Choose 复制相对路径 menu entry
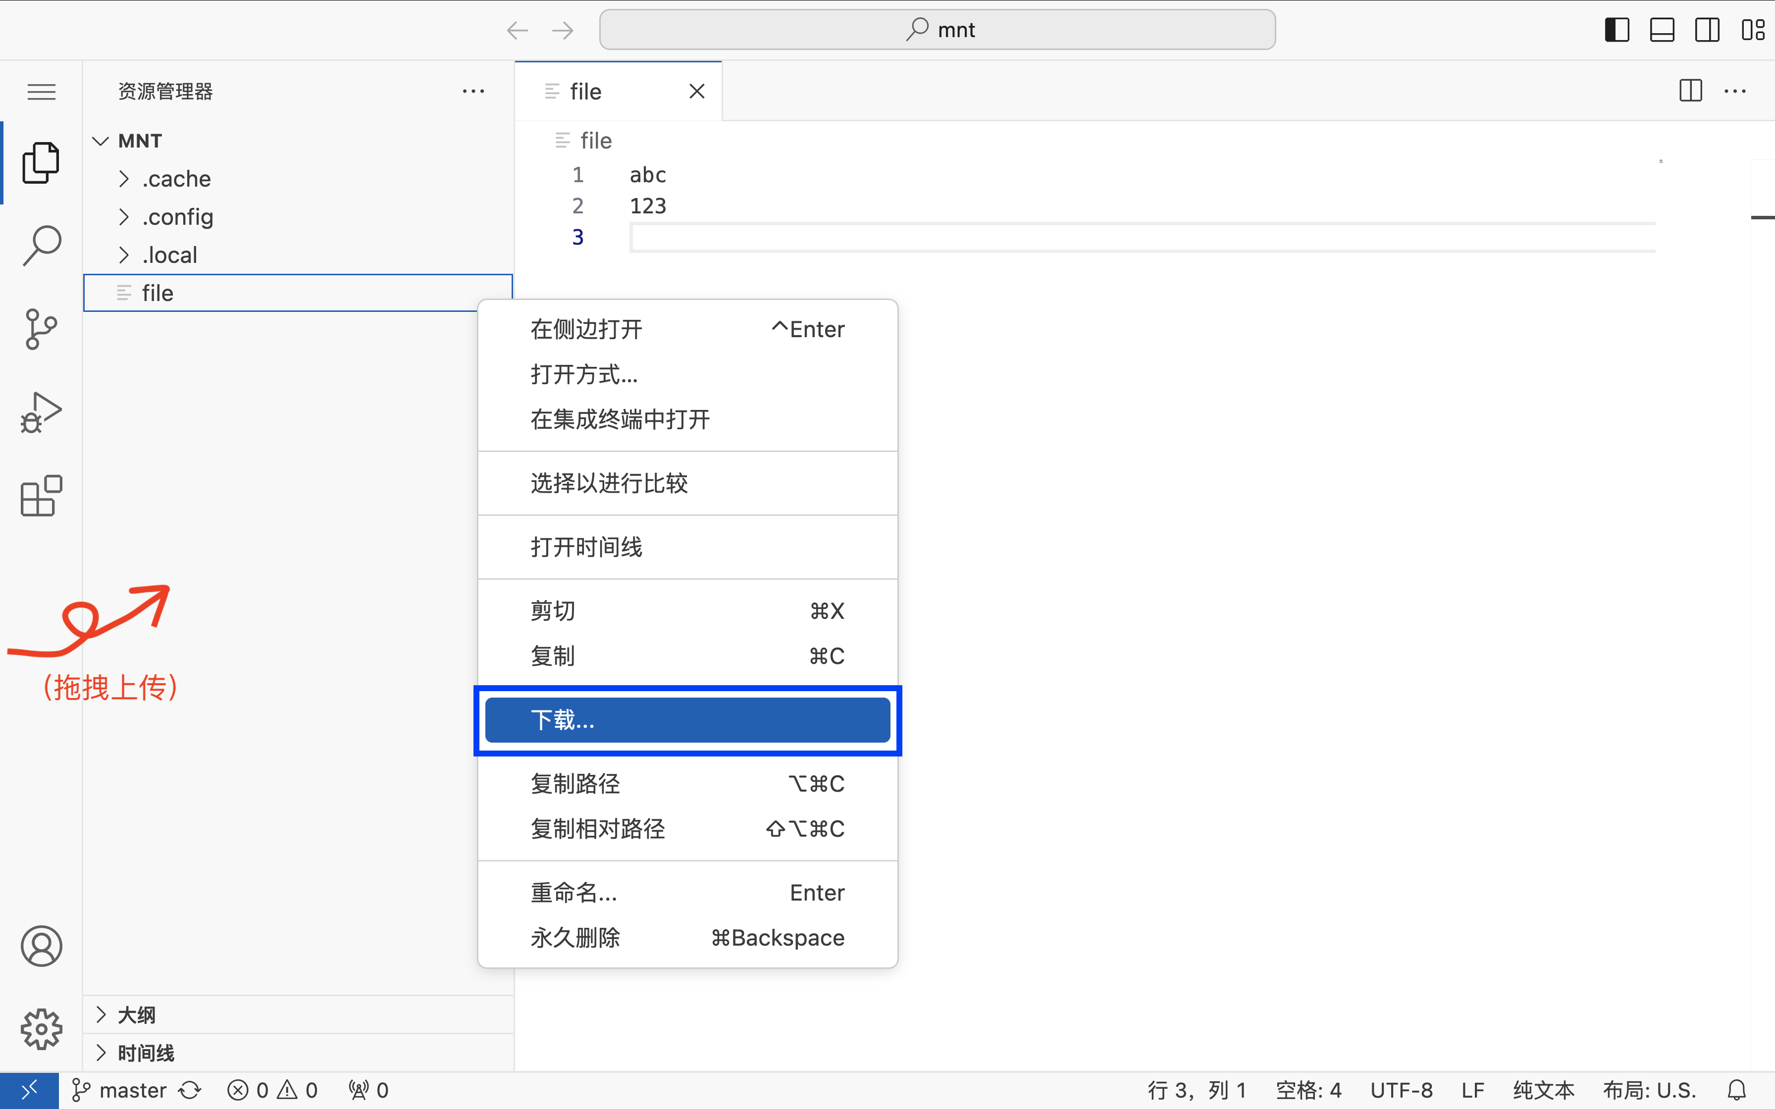Image resolution: width=1775 pixels, height=1109 pixels. click(687, 829)
